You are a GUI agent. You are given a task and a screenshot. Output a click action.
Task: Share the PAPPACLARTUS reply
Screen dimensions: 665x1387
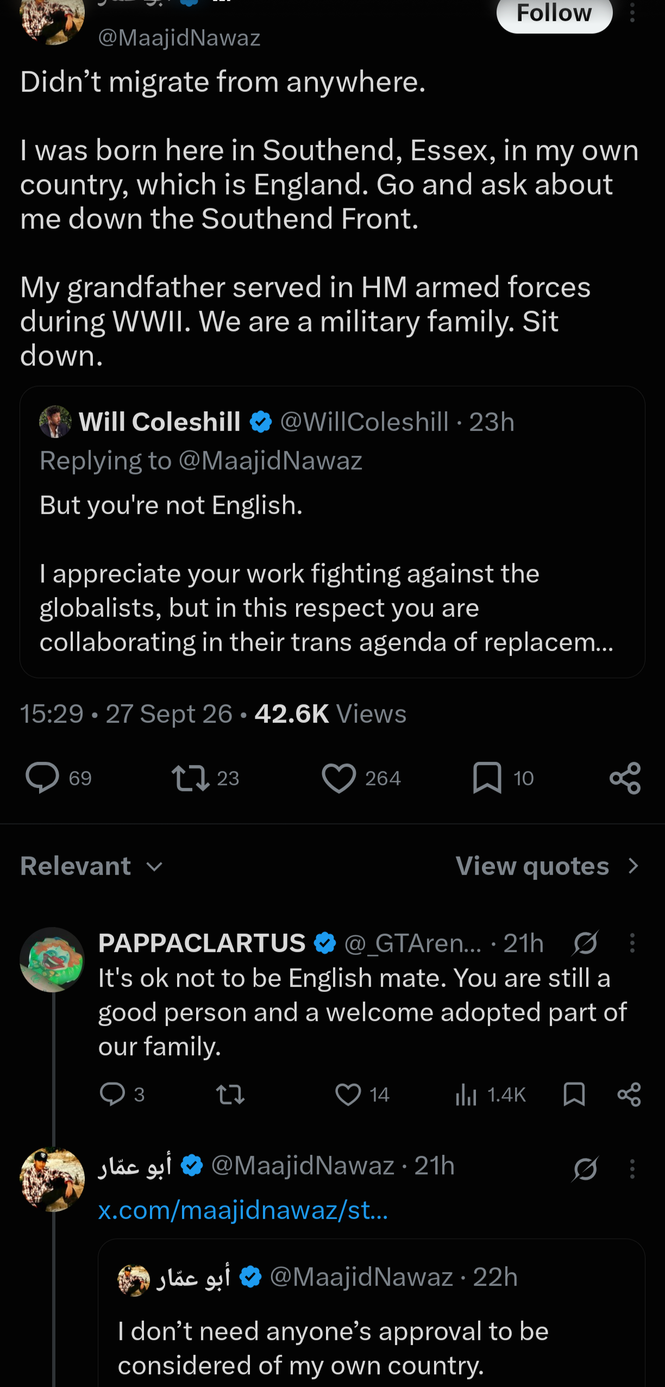(x=629, y=1094)
